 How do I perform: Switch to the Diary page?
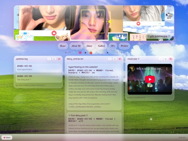coord(89,46)
